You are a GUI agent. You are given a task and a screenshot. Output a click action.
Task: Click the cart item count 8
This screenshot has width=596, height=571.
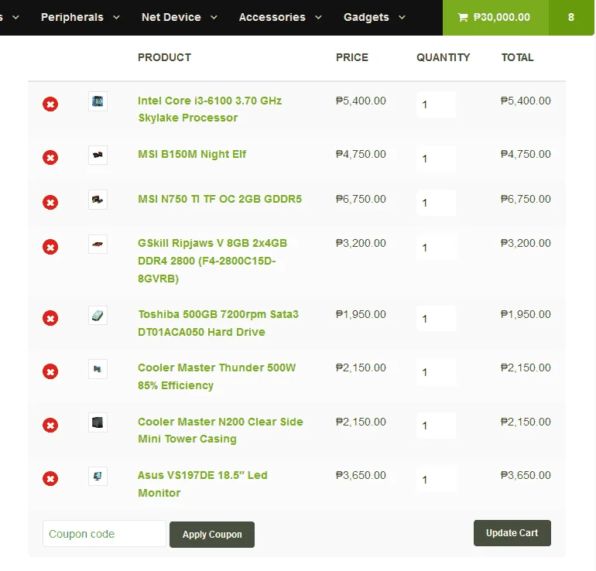[x=571, y=18]
